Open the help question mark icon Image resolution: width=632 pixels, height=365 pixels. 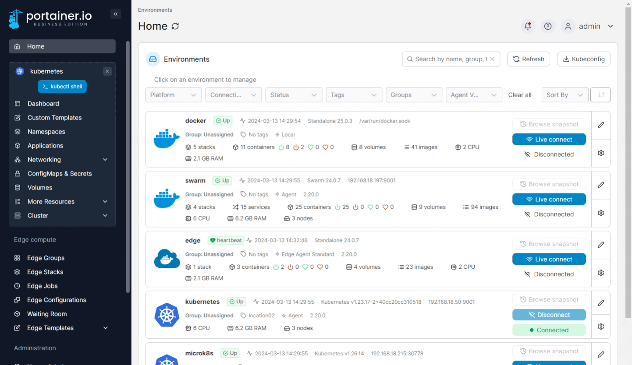point(547,26)
